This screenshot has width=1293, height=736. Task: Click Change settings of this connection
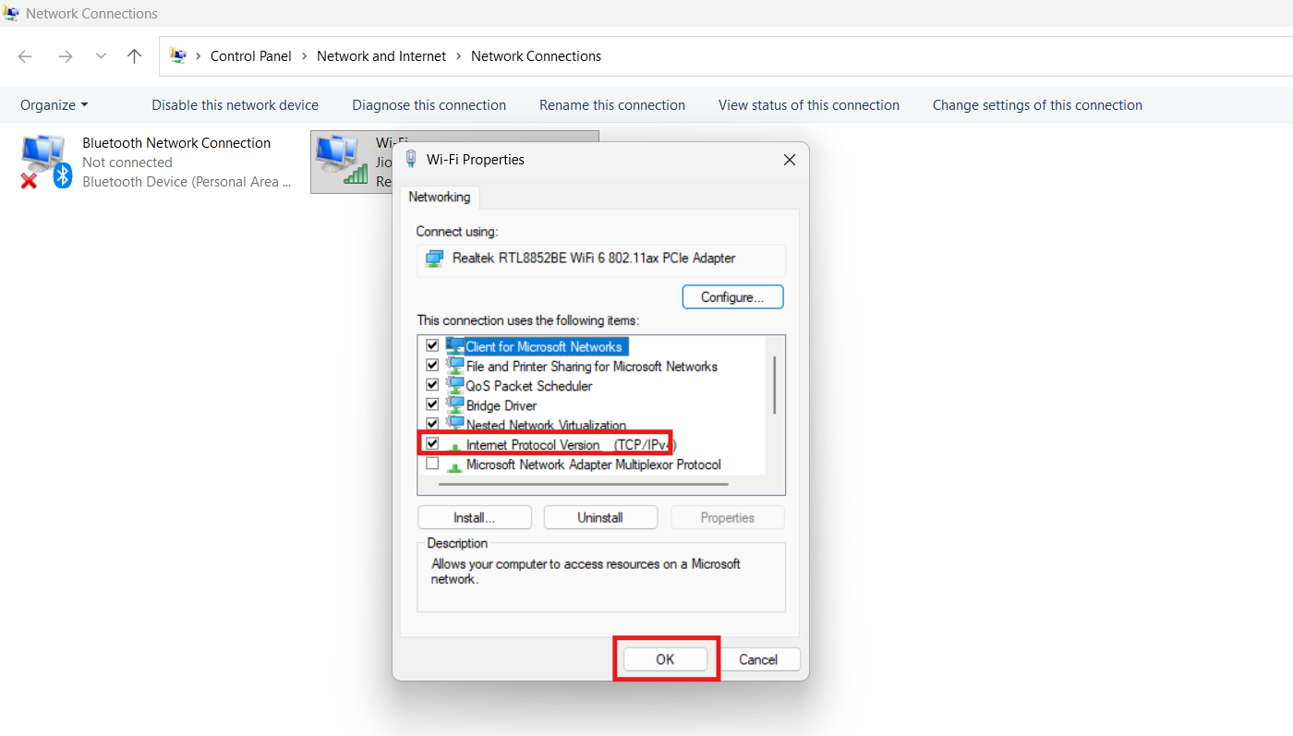[1037, 105]
